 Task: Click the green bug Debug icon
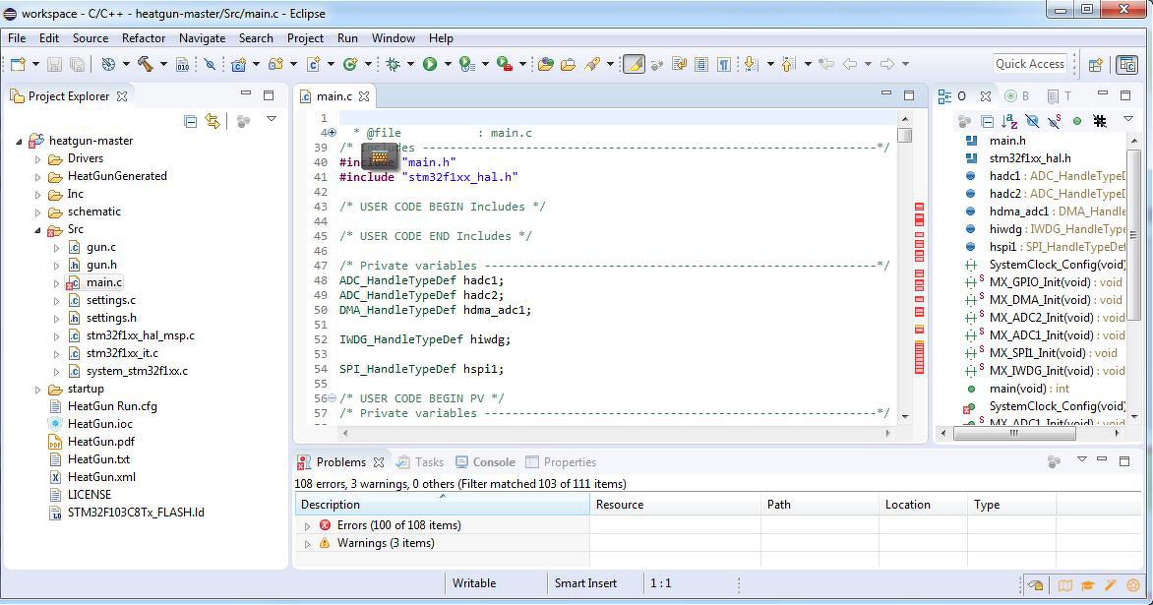(394, 64)
